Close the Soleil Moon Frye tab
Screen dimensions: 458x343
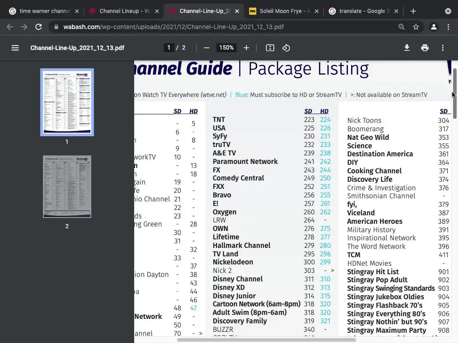(x=317, y=11)
